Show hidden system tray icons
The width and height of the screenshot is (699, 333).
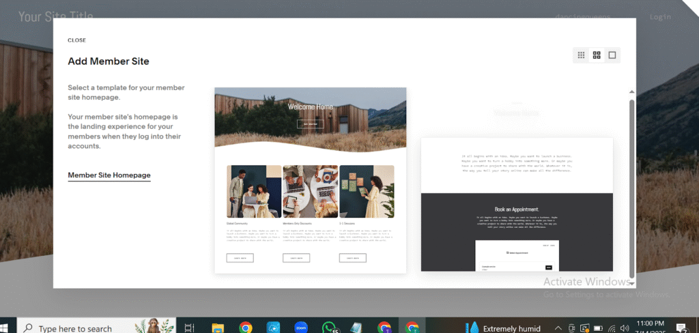click(558, 328)
